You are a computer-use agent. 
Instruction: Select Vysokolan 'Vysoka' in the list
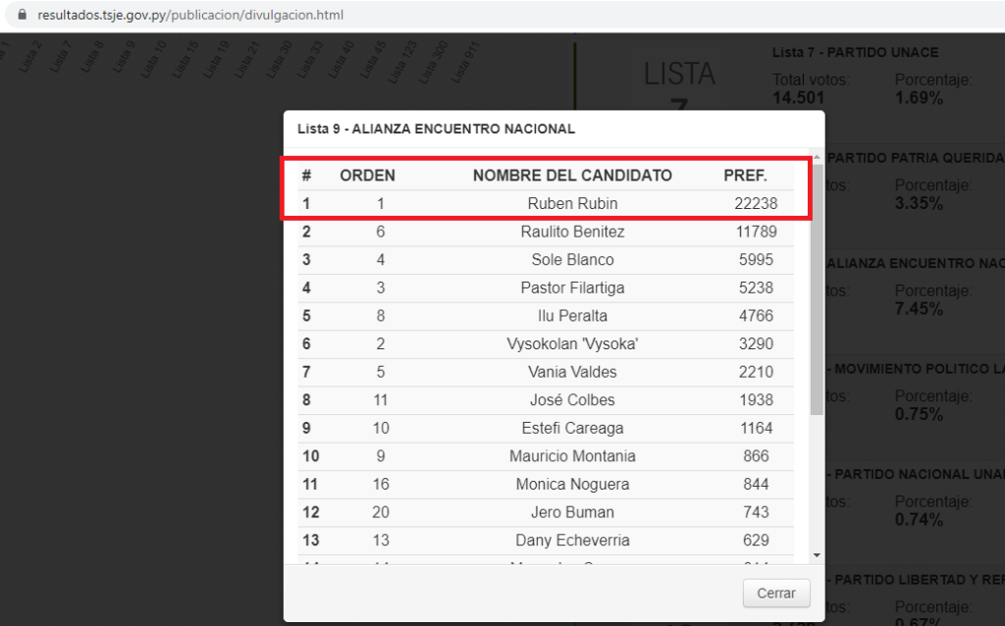tap(572, 343)
